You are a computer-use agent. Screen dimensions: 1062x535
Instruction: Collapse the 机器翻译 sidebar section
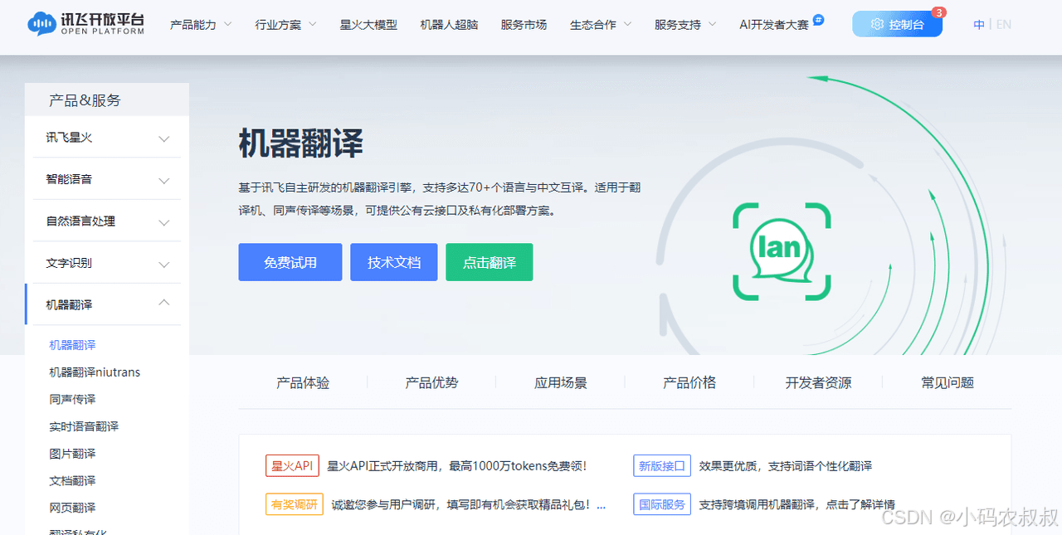(107, 304)
